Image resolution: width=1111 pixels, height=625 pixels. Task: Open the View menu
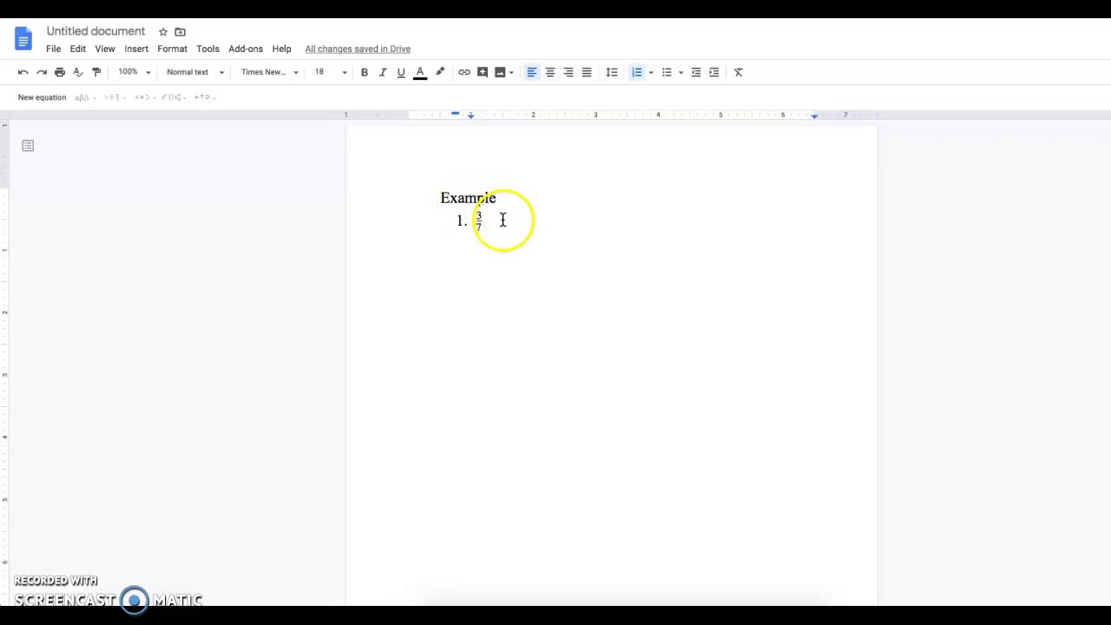pyautogui.click(x=105, y=49)
